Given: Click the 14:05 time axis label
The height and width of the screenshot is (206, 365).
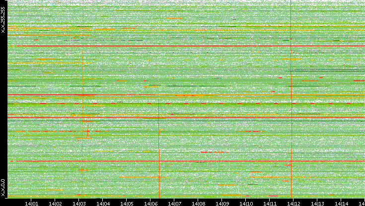Looking at the screenshot, I should [x=127, y=204].
